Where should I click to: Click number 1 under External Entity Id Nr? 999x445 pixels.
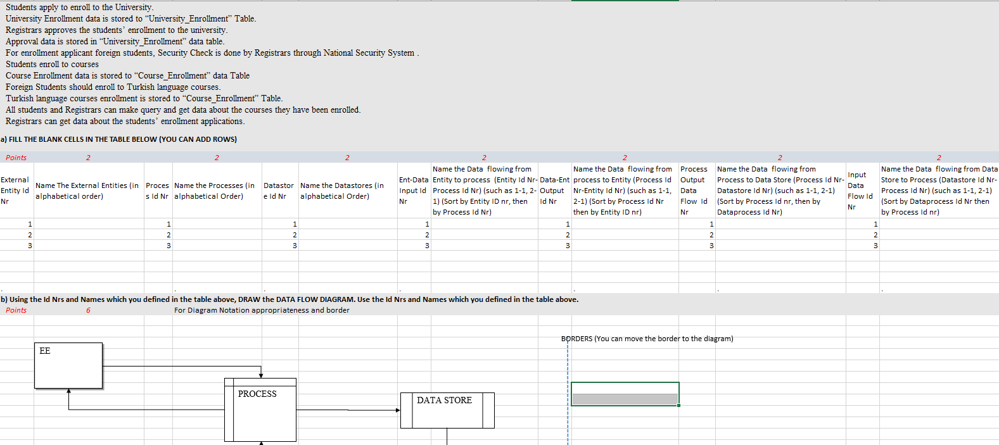coord(30,224)
